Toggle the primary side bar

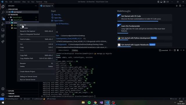159,2
